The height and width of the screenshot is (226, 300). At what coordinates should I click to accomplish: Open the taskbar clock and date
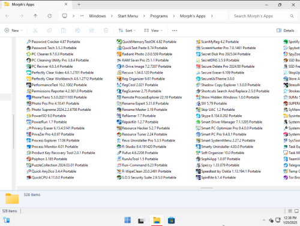(x=290, y=220)
